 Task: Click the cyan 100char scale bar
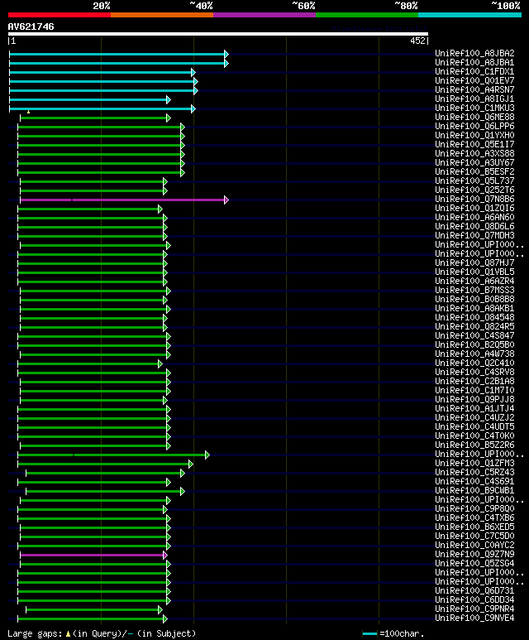point(369,634)
